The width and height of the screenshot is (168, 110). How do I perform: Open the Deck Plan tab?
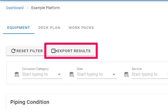coord(49,28)
